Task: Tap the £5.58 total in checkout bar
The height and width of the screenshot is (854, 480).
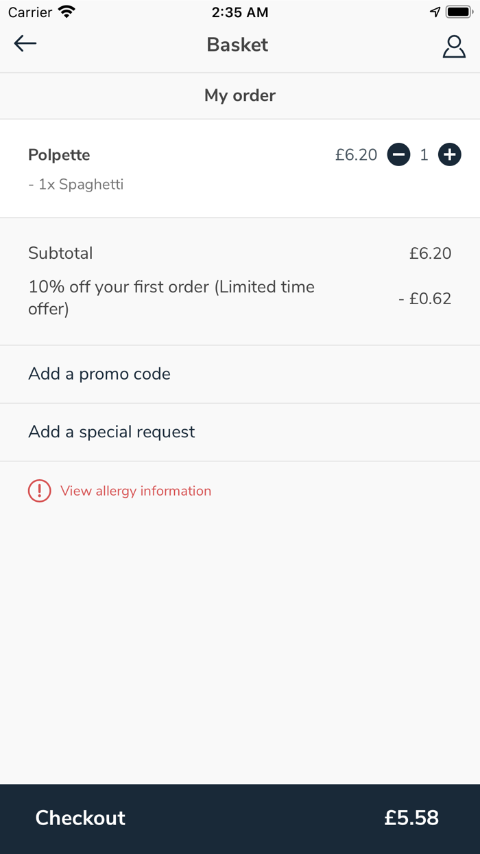Action: pos(411,818)
